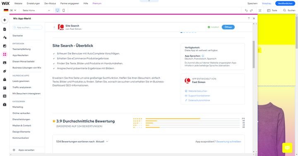Open the Pages and Menu sidebar icon
This screenshot has width=298, height=156.
click(5, 29)
